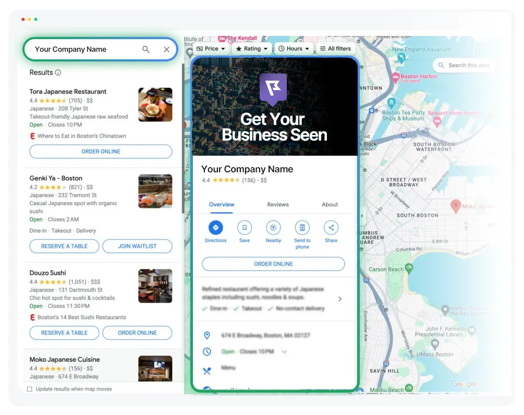Open the Price filter dropdown
The image size is (524, 415).
click(211, 49)
